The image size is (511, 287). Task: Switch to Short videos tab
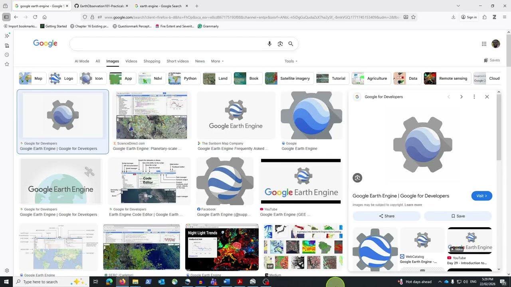point(178,61)
